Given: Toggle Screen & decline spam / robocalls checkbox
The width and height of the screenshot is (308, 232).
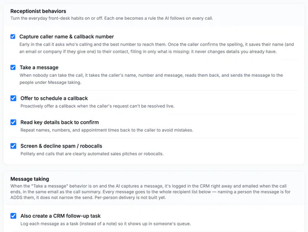Looking at the screenshot, I should point(13,146).
